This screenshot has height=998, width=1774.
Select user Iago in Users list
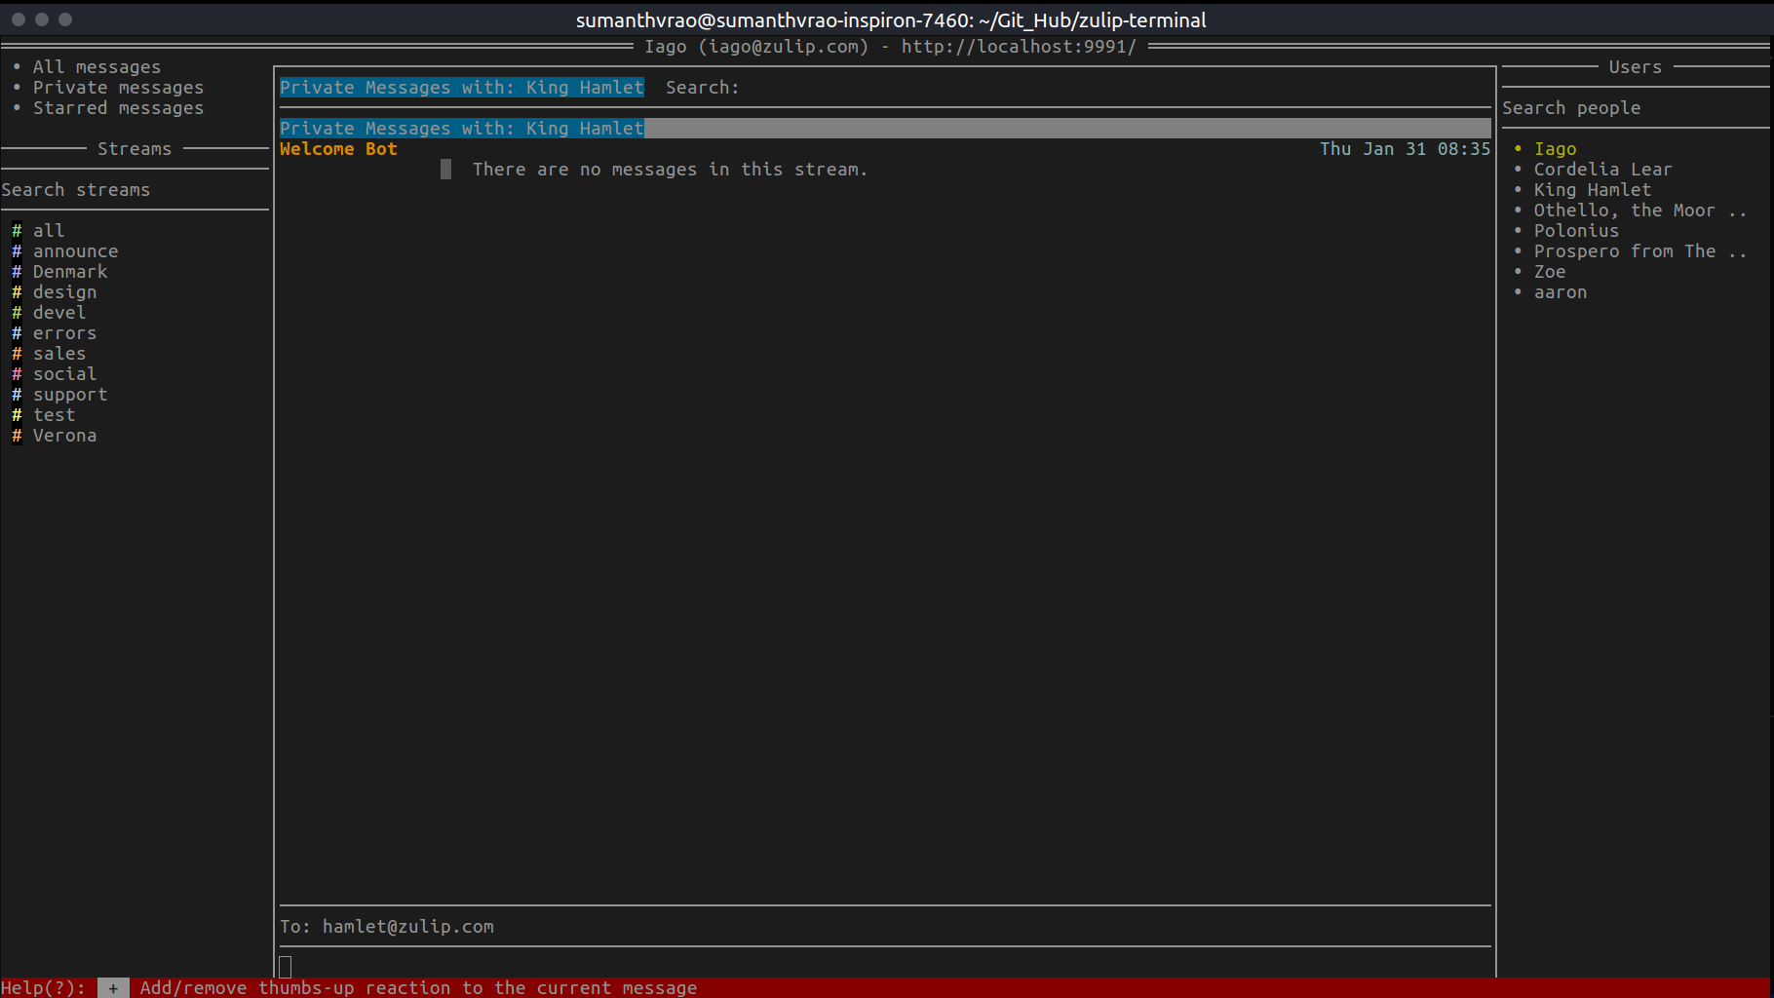pos(1555,149)
